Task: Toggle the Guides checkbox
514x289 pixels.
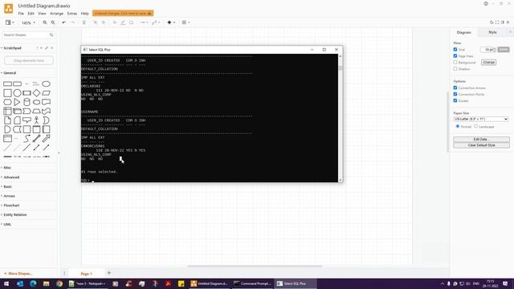Action: coord(455,100)
